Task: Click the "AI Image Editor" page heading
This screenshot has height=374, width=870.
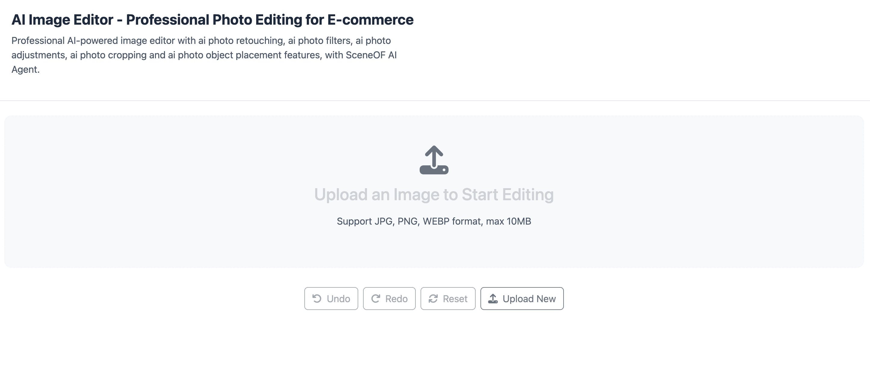Action: [x=62, y=20]
